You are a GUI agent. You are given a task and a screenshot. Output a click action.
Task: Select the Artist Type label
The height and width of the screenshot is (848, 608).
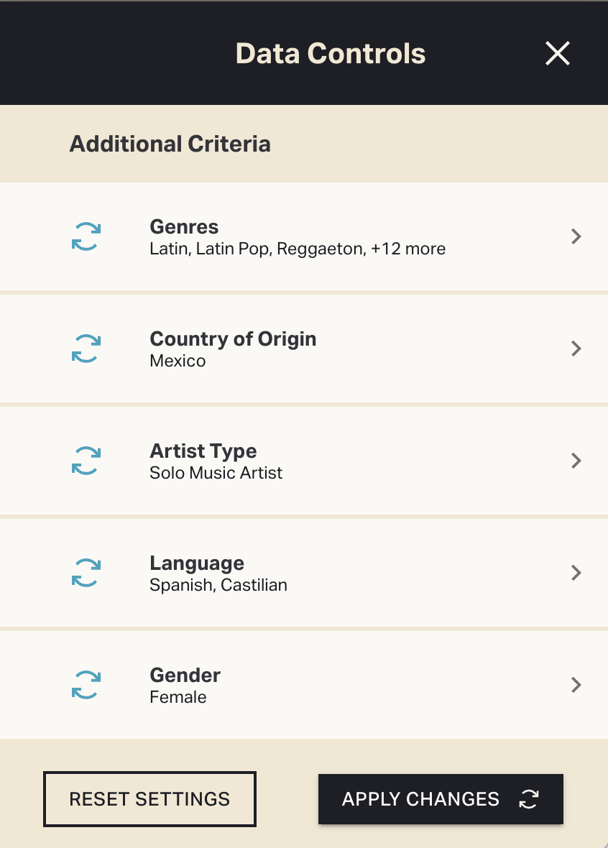(203, 451)
